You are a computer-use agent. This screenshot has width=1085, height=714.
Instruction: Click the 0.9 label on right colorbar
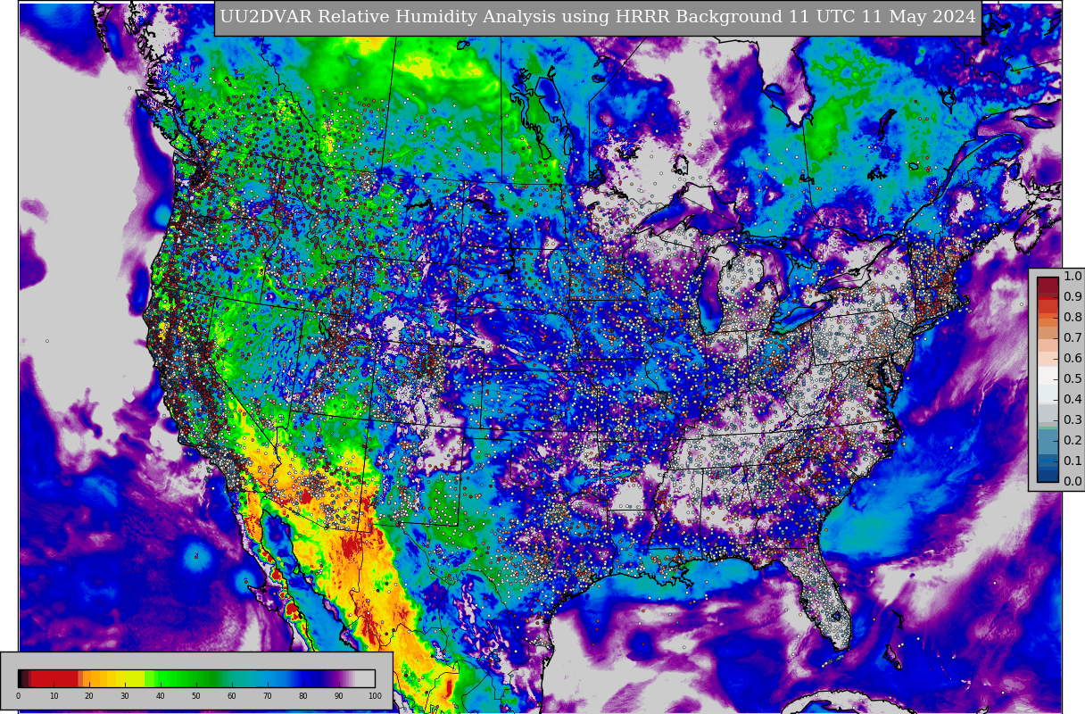click(x=1073, y=296)
